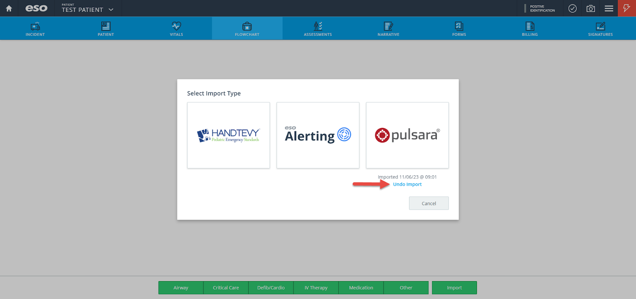Image resolution: width=636 pixels, height=299 pixels.
Task: Open IV Therapy treatments
Action: pyautogui.click(x=316, y=288)
